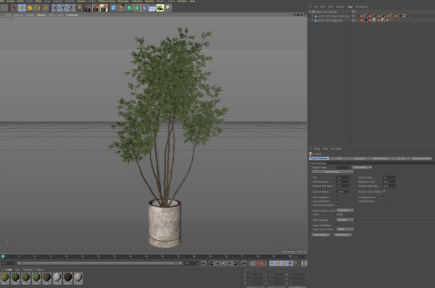The image size is (435, 288).
Task: Click the green Subdivision Surface generator icon
Action: (129, 8)
